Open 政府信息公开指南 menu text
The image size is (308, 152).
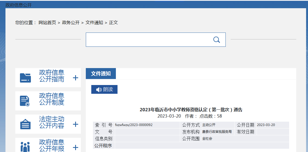[x=52, y=76]
